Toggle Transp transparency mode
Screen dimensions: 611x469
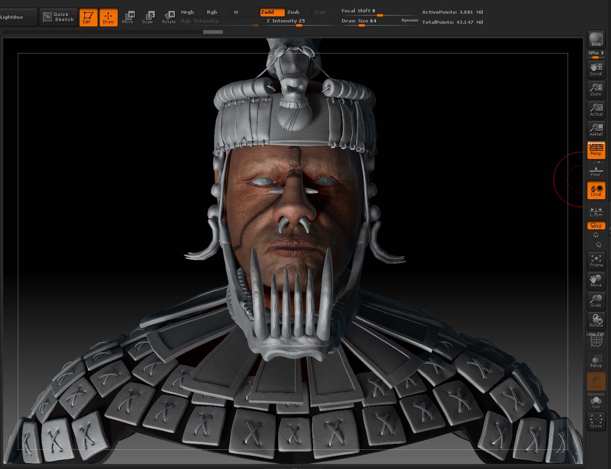coord(596,361)
